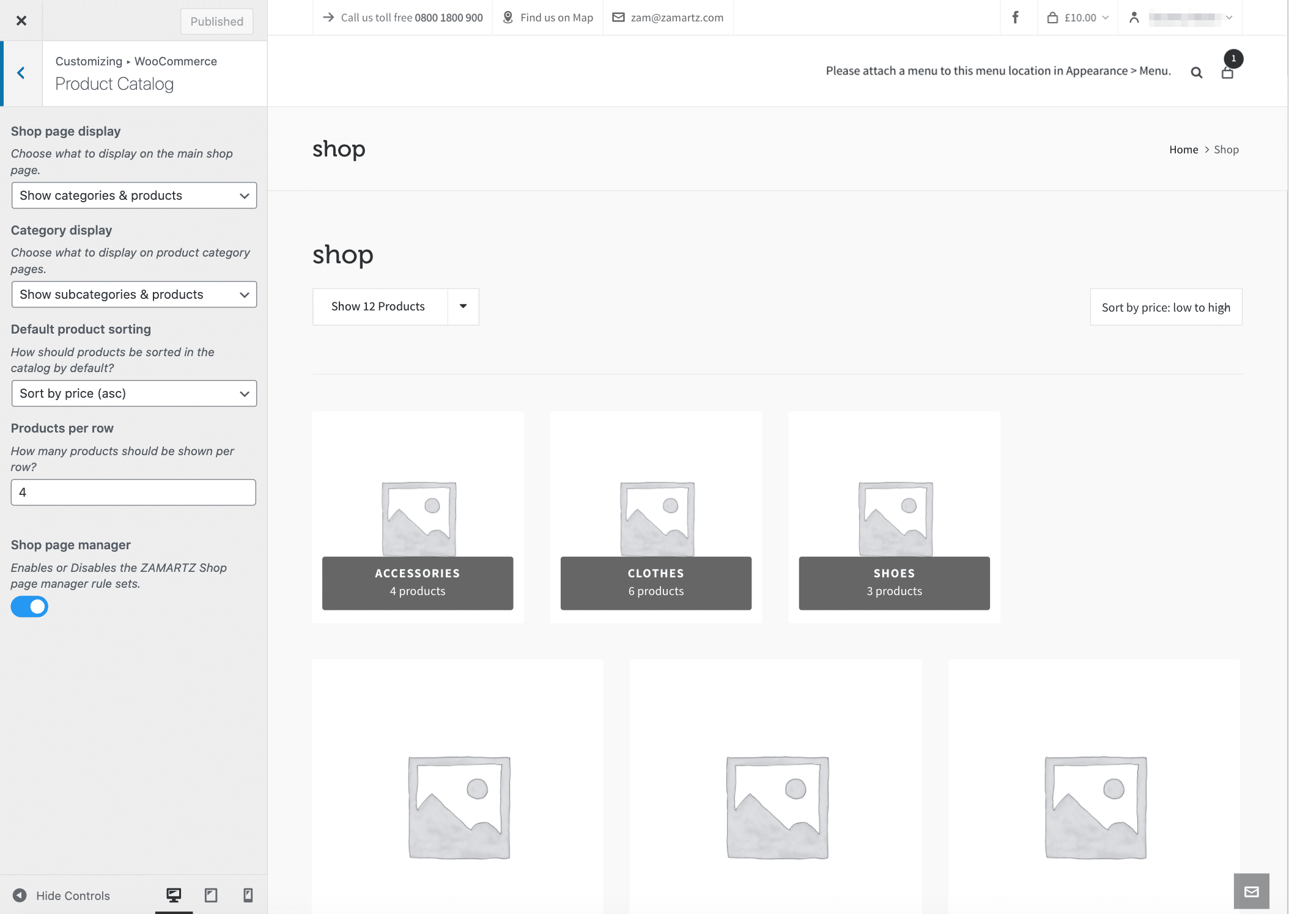Switch to mobile preview mode
Viewport: 1289px width, 914px height.
point(248,895)
